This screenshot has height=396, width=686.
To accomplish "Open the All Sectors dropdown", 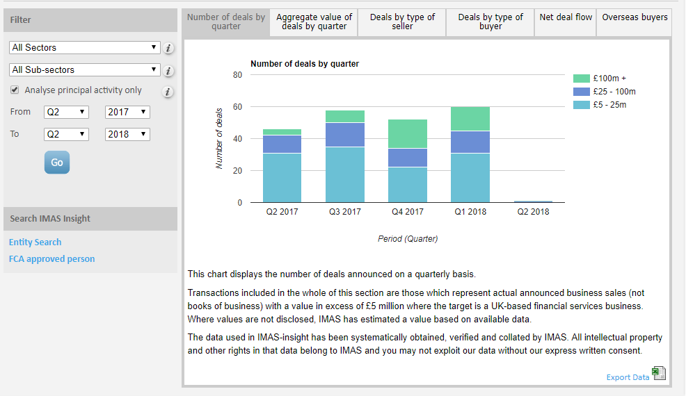I will [85, 48].
